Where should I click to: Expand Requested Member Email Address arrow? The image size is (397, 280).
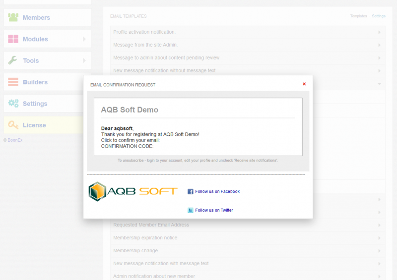coord(379,225)
